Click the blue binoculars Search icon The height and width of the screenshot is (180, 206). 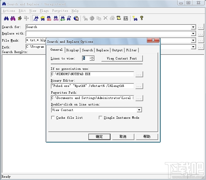click(x=6, y=18)
